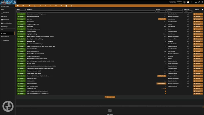
Task: Click the pencil icon in the orange toolbar
Action: coord(40,6)
